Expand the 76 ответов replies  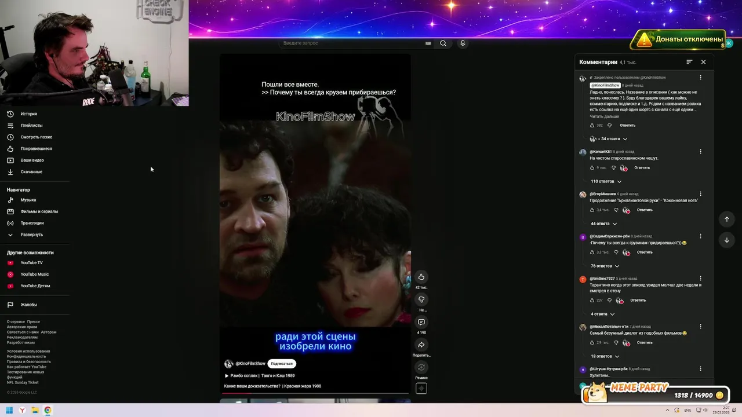tap(605, 266)
